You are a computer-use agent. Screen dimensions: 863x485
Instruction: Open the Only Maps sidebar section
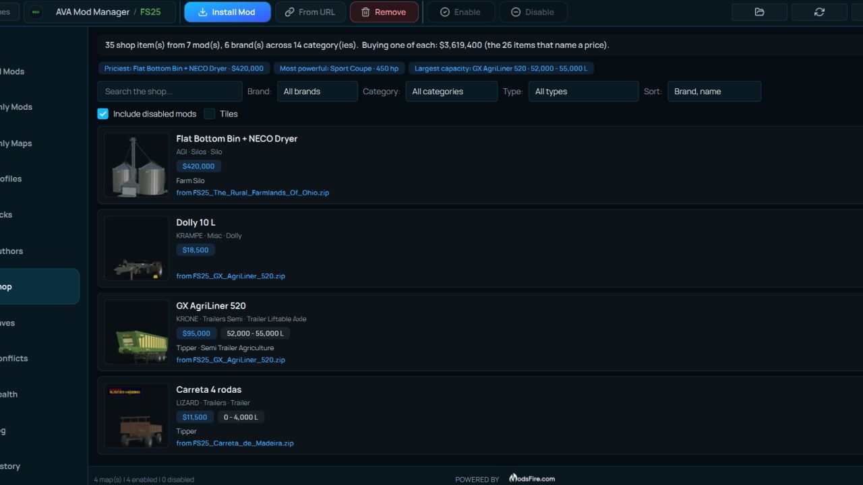[x=16, y=143]
